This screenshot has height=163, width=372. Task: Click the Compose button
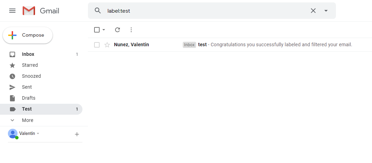[27, 35]
